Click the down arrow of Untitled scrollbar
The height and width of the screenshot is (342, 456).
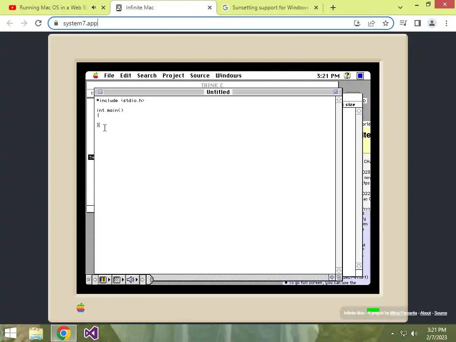(339, 270)
